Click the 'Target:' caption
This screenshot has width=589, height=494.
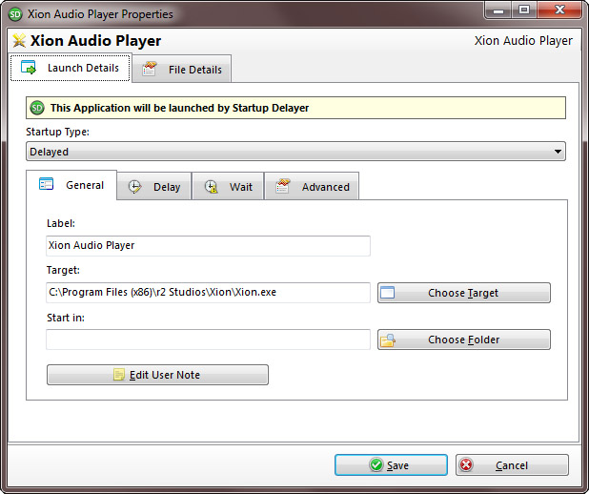pos(63,270)
